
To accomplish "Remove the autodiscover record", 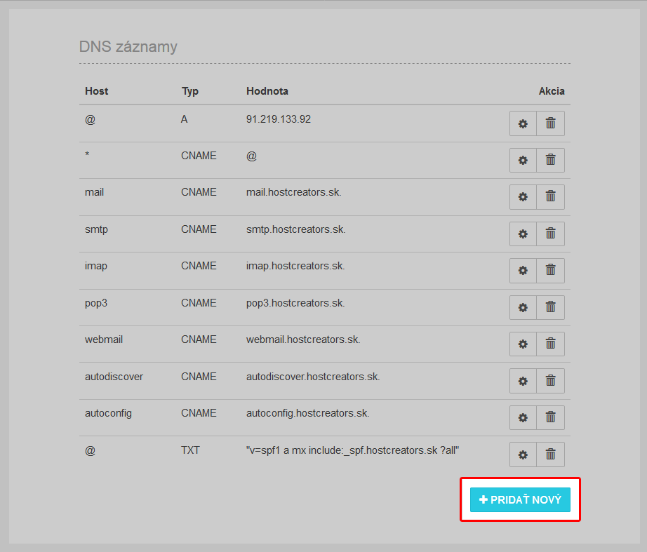I will click(x=550, y=381).
